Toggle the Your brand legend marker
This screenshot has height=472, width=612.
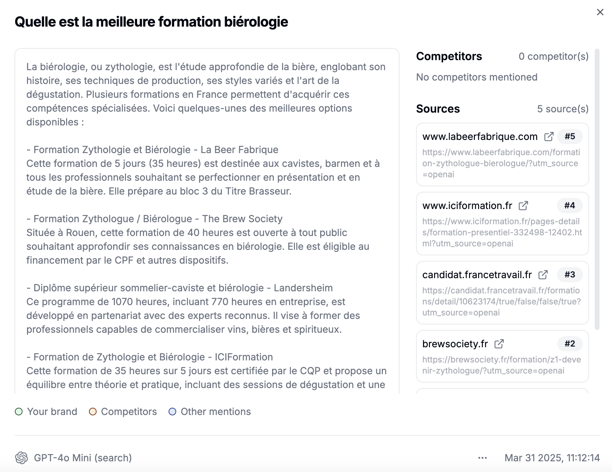(19, 412)
